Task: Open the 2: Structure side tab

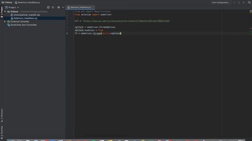Action: click(x=2, y=116)
